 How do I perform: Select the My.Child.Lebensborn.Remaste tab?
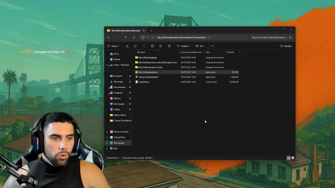[126, 31]
